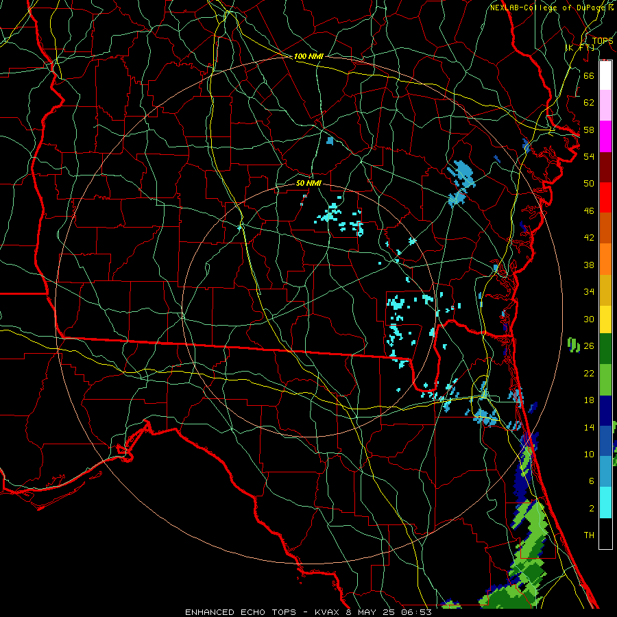Viewport: 617px width, 617px height.
Task: Click the 'NEXLAB-College of DuPage' header text
Action: pyautogui.click(x=548, y=8)
